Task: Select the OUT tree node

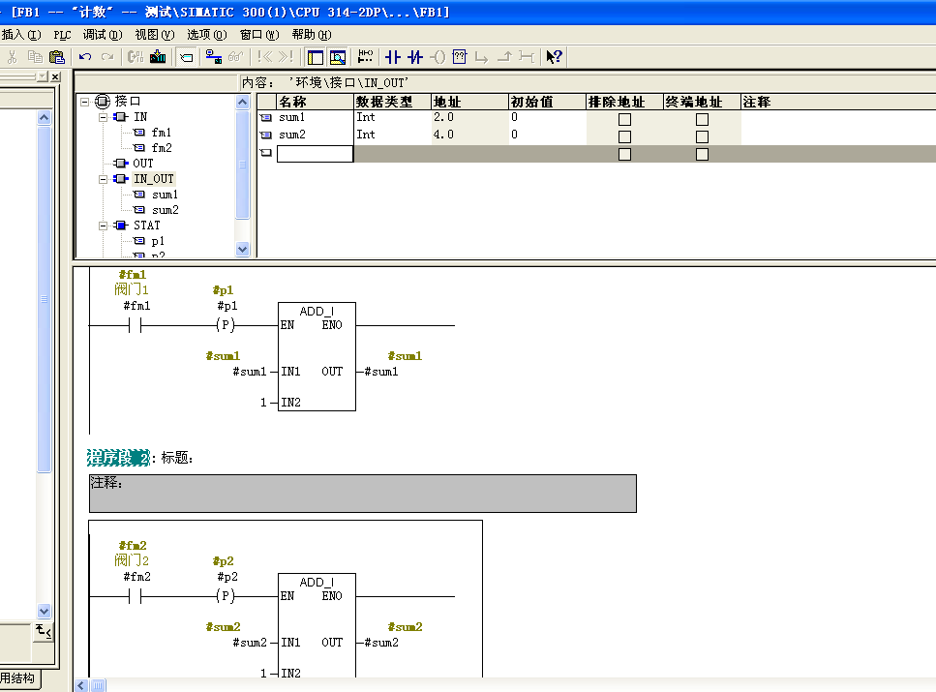Action: click(142, 164)
